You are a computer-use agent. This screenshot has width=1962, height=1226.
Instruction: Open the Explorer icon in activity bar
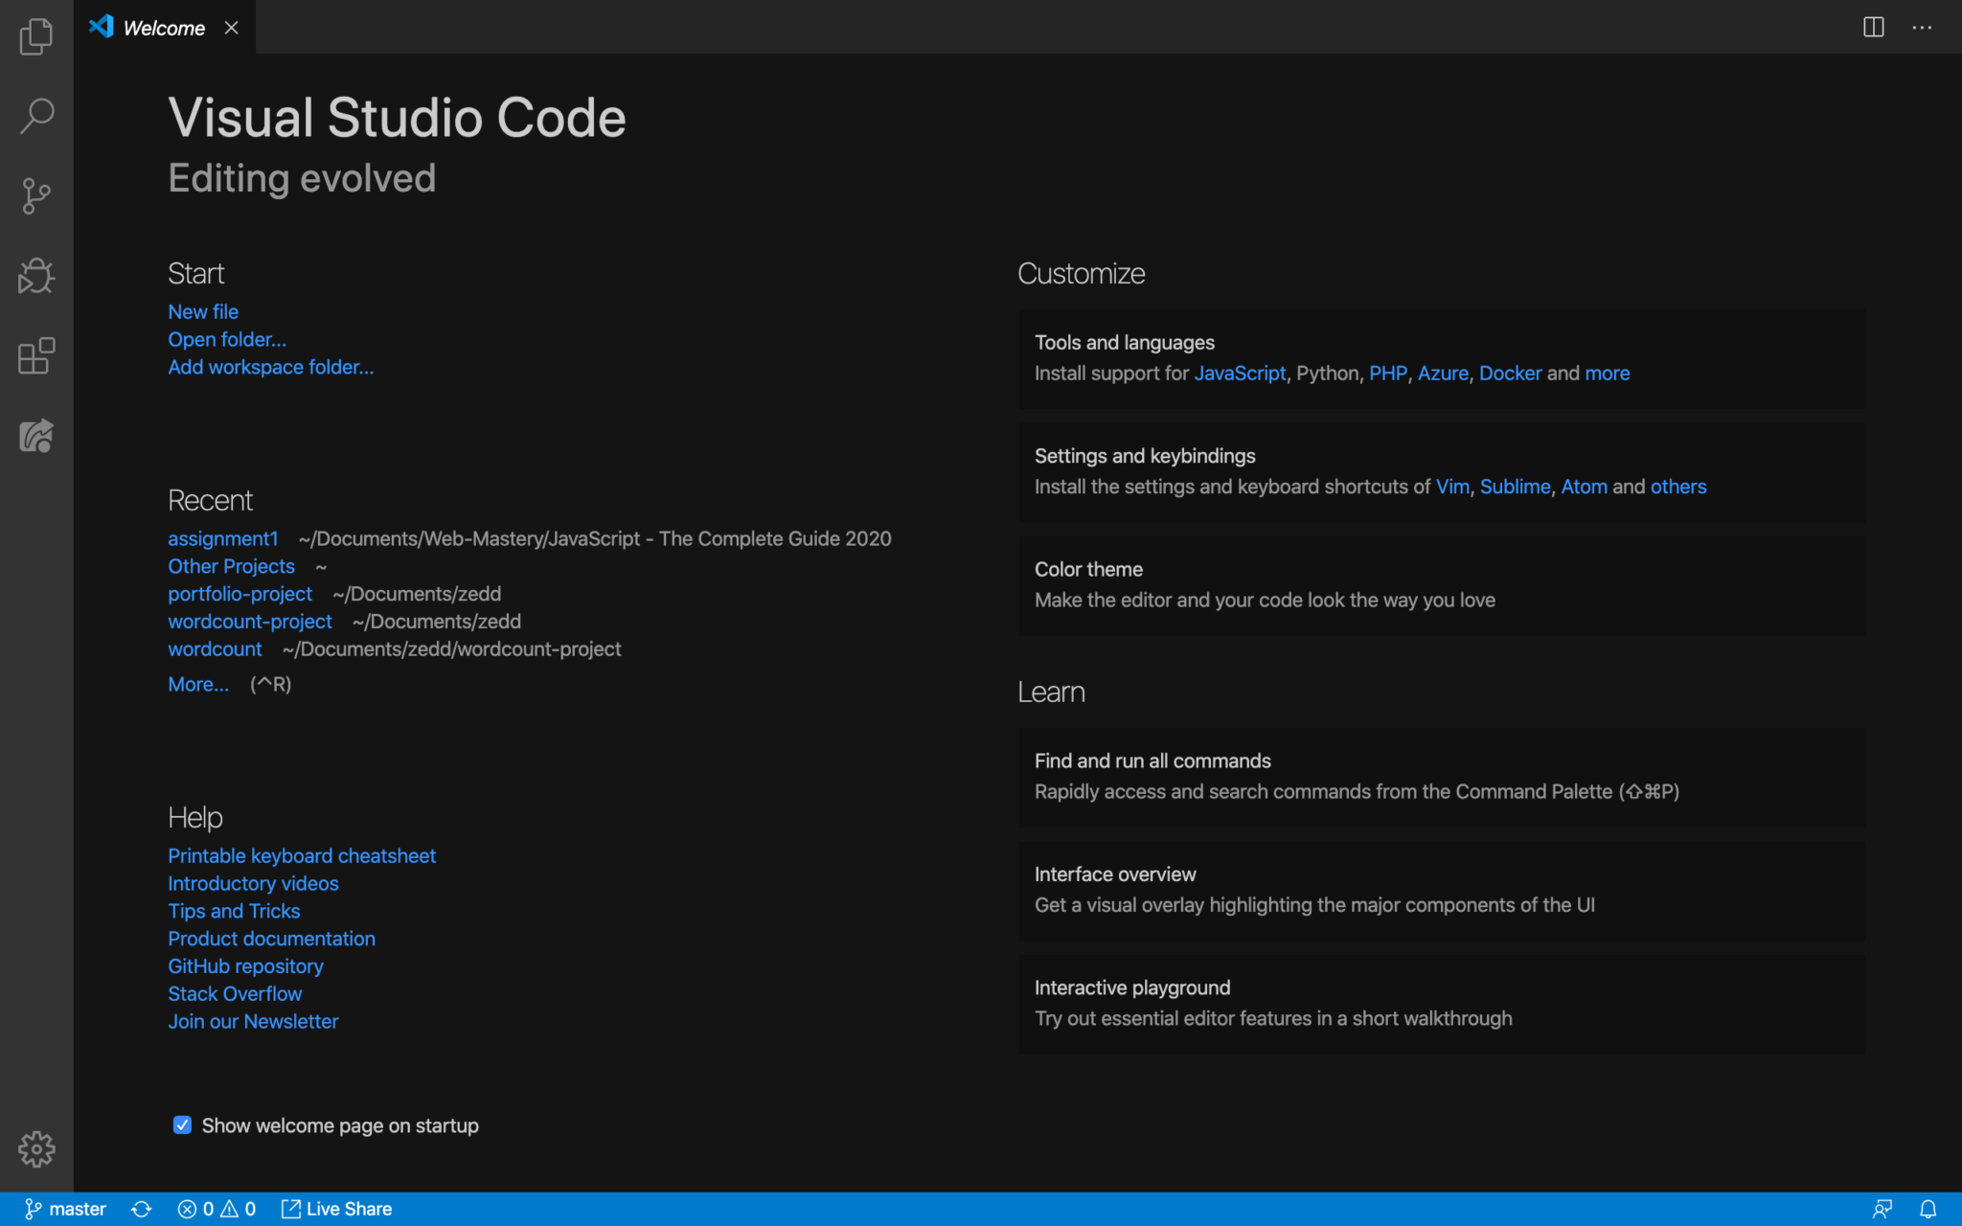[36, 36]
